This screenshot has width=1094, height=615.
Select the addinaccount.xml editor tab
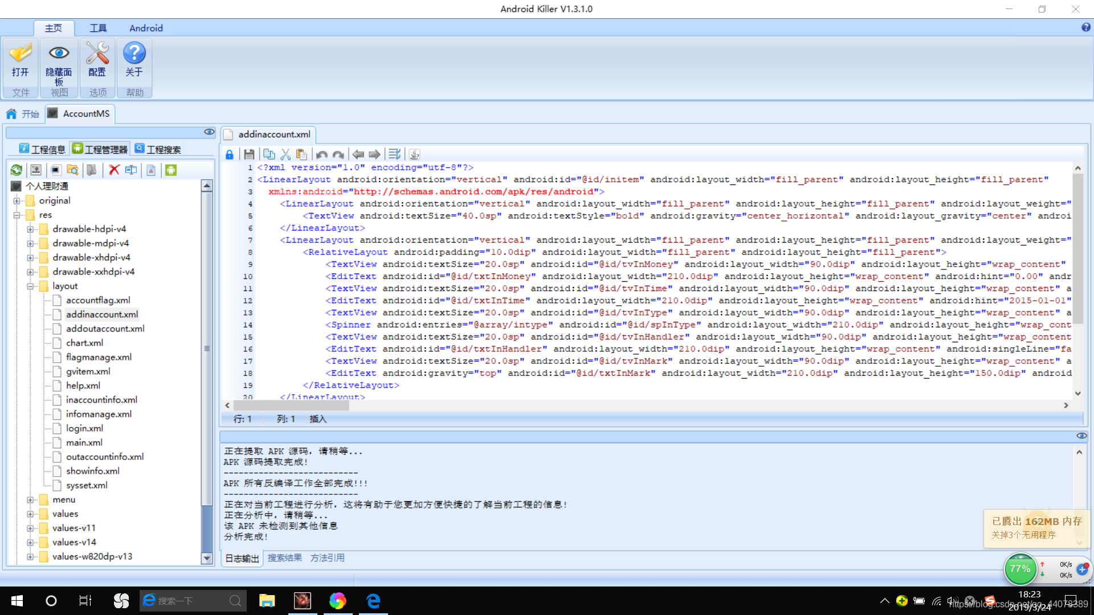click(268, 134)
